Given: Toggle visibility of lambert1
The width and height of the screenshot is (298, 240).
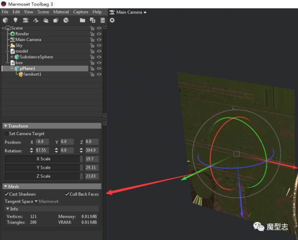Looking at the screenshot, I should (99, 74).
